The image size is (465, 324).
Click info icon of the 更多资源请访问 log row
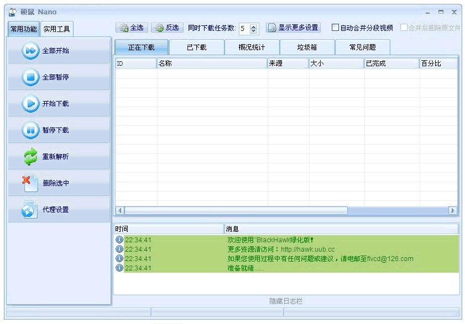(x=119, y=249)
